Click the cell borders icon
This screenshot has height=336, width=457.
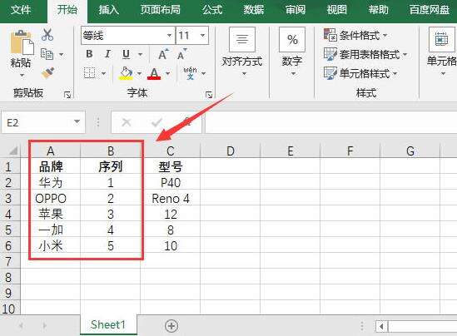89,73
